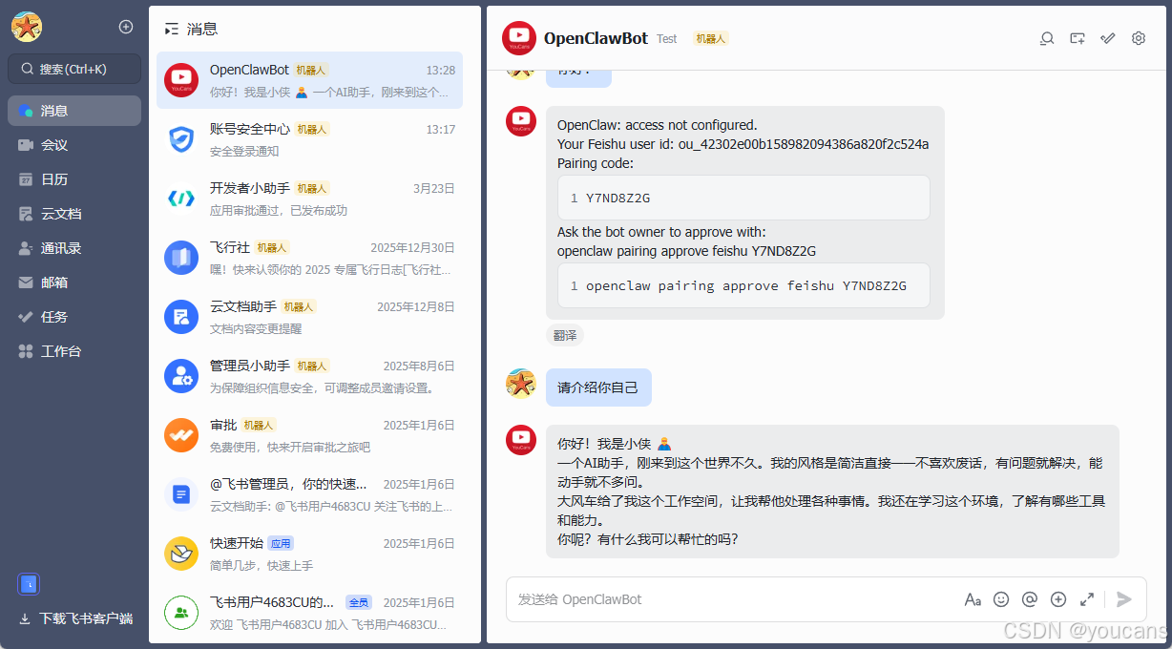The width and height of the screenshot is (1172, 649).
Task: Open 工作台 in the left navigation
Action: pos(74,351)
